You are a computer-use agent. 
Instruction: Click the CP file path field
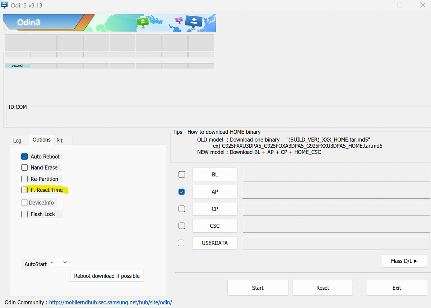click(337, 209)
